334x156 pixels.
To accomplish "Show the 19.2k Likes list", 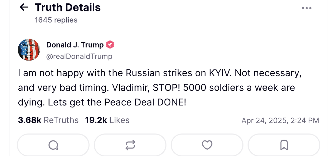I will pyautogui.click(x=107, y=120).
